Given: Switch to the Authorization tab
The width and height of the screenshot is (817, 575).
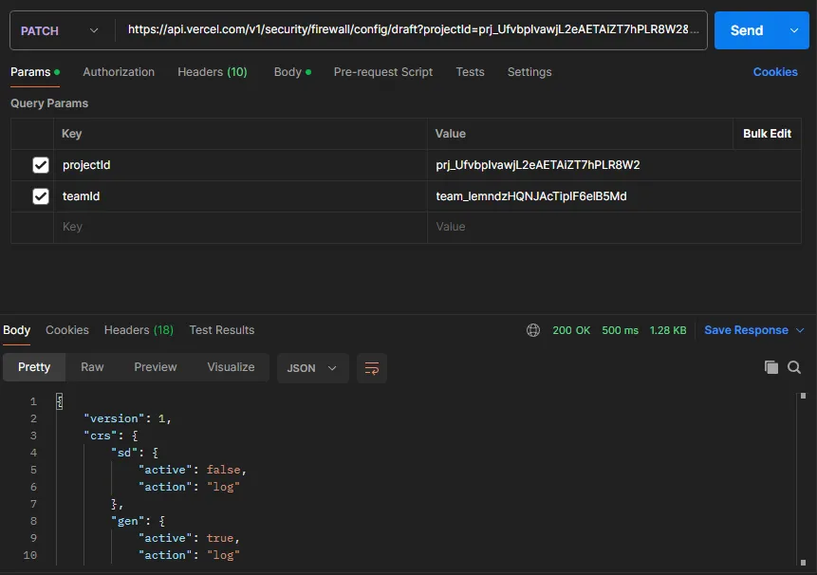Looking at the screenshot, I should (x=119, y=72).
